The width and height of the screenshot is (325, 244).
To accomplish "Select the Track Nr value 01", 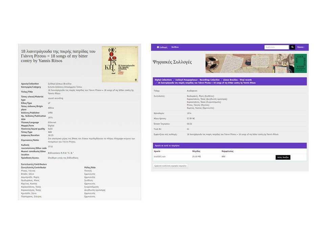I will tap(188, 129).
